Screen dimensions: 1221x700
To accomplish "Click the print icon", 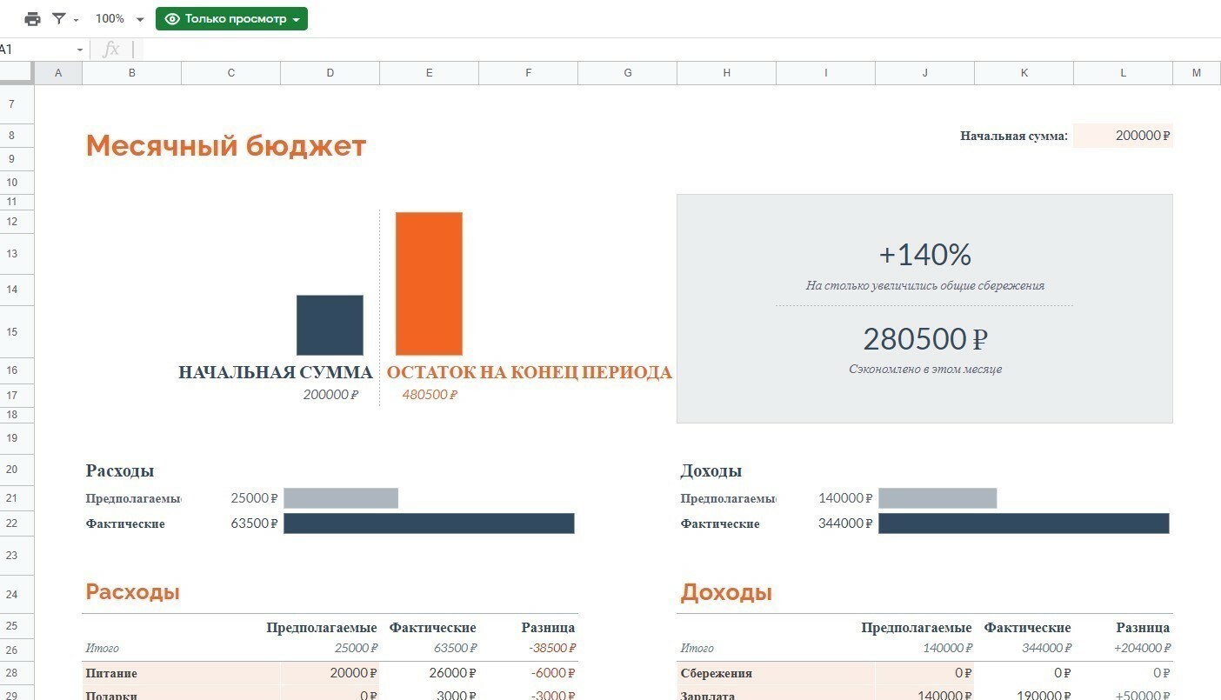I will tap(33, 19).
